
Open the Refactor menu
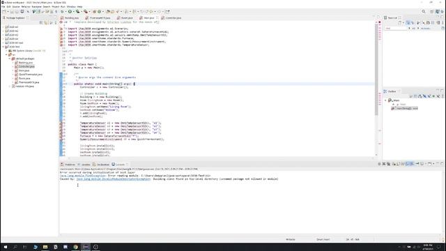coord(26,6)
